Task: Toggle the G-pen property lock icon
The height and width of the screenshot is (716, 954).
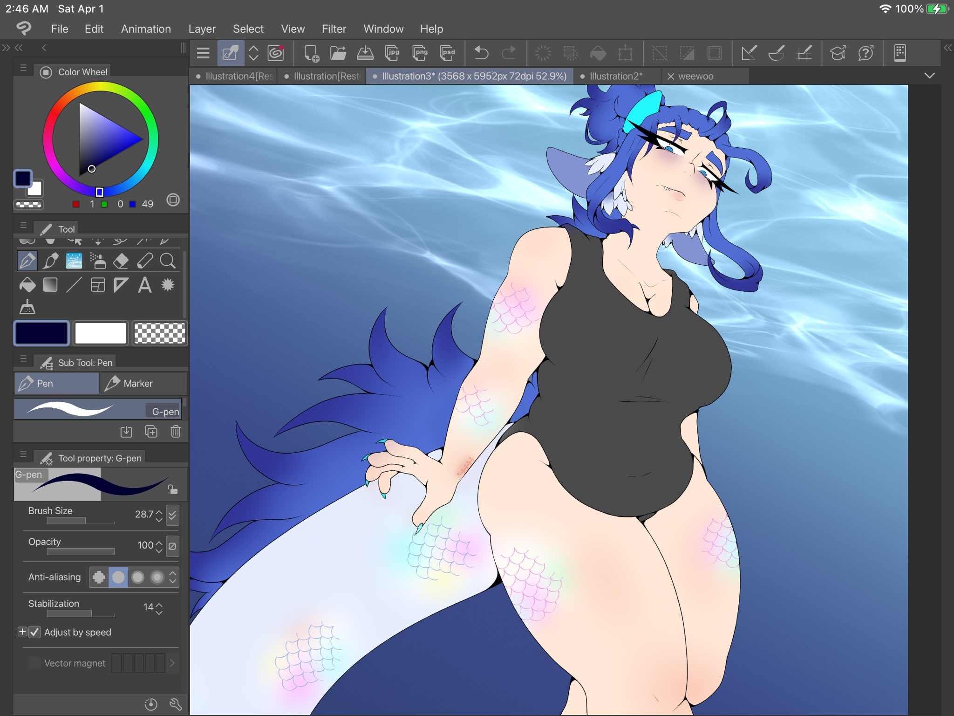Action: click(173, 489)
